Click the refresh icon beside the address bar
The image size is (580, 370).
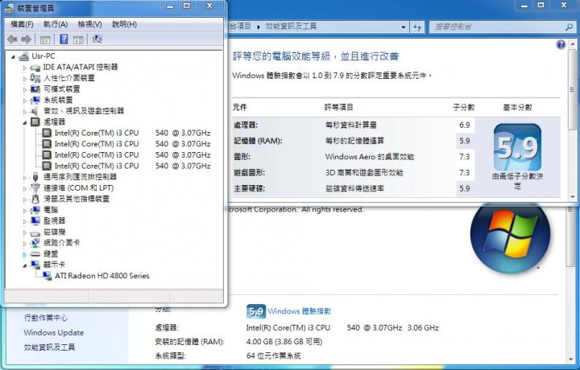click(x=417, y=27)
